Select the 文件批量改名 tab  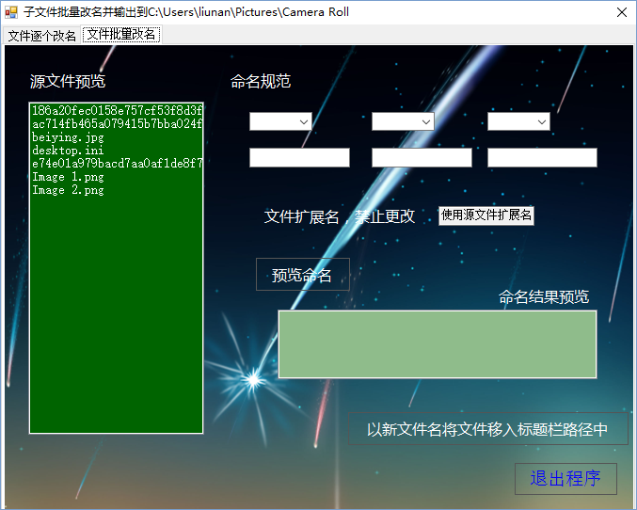(122, 35)
